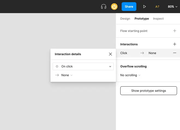Image resolution: width=180 pixels, height=130 pixels.
Task: Click the arrow icon in the Click interaction row
Action: coord(142,53)
